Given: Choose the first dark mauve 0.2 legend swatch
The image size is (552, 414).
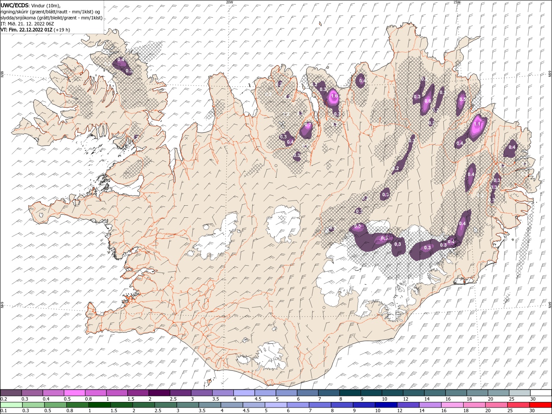Looking at the screenshot, I should [11, 393].
